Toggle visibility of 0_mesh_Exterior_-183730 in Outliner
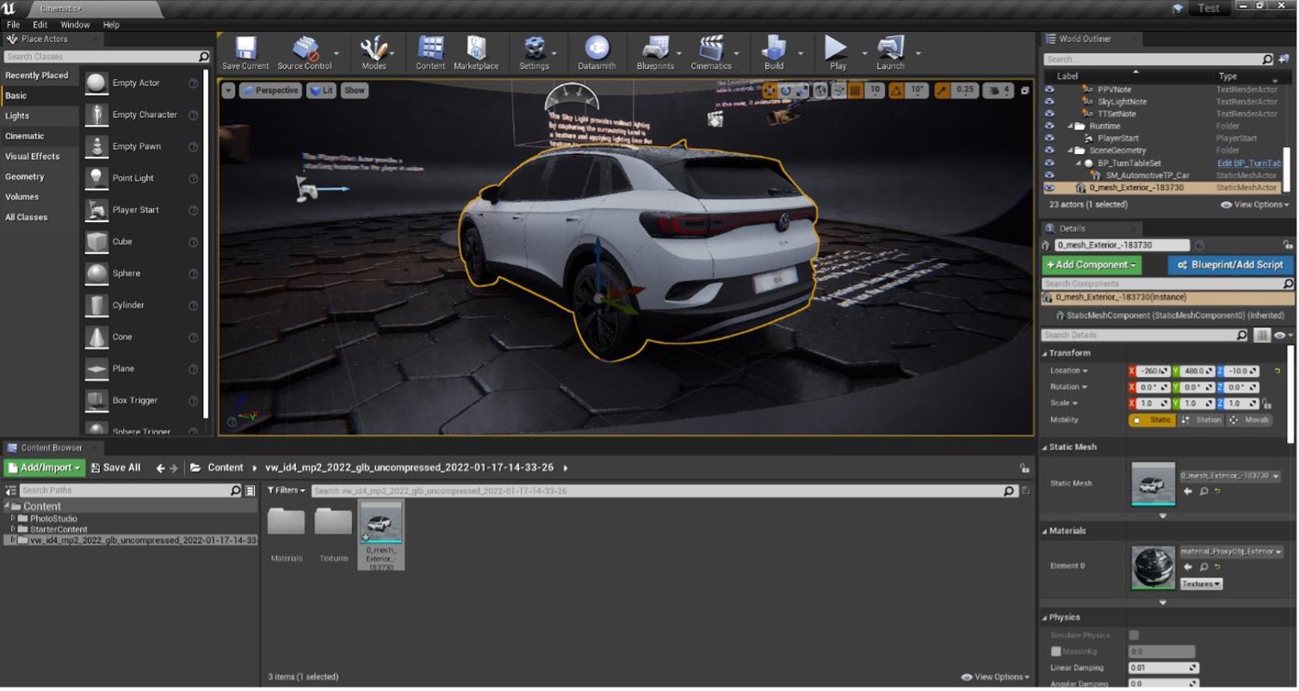The width and height of the screenshot is (1299, 691). pos(1049,187)
